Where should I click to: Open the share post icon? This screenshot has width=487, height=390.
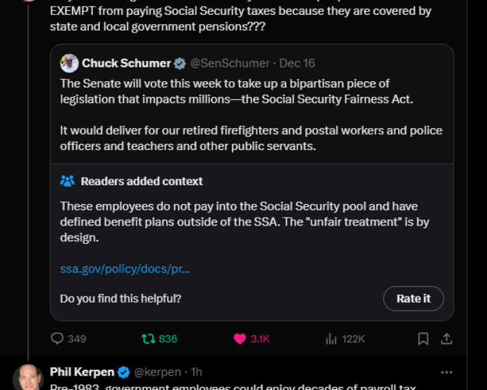(x=447, y=339)
